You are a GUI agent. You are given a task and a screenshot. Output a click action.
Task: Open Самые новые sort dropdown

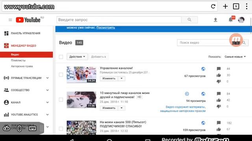tap(235, 57)
